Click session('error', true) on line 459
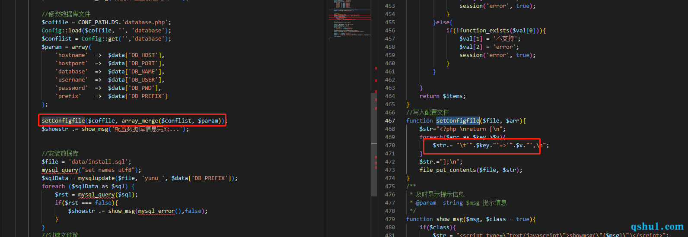Image resolution: width=688 pixels, height=237 pixels. click(x=497, y=55)
